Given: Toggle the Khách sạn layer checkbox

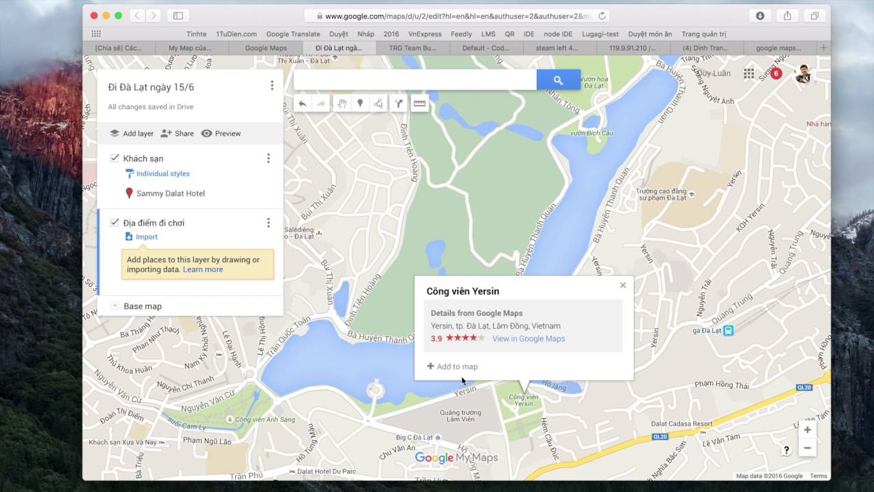Looking at the screenshot, I should [x=115, y=158].
